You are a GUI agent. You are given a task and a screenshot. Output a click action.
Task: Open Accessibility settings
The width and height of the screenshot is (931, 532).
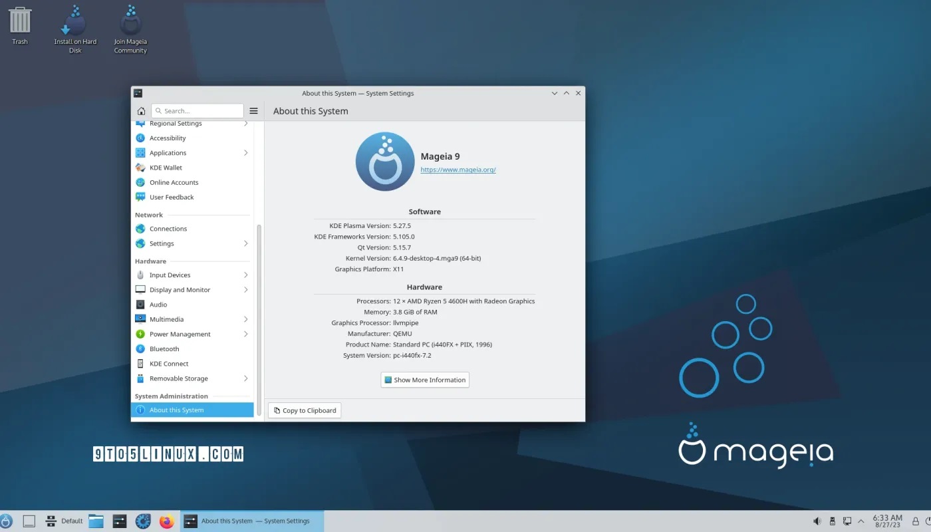pyautogui.click(x=193, y=138)
